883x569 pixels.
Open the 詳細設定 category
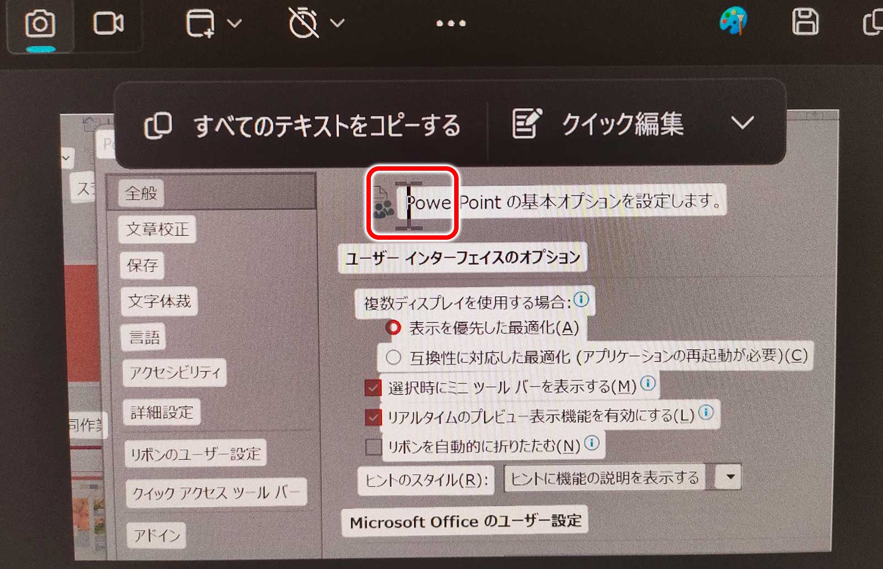click(x=162, y=412)
